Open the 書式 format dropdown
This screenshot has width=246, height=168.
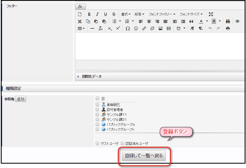[126, 14]
